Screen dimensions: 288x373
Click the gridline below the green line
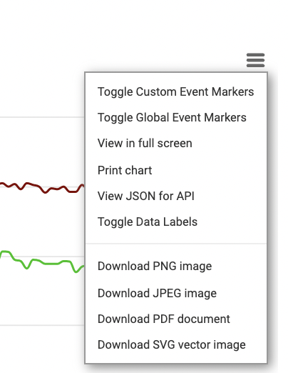click(x=42, y=325)
